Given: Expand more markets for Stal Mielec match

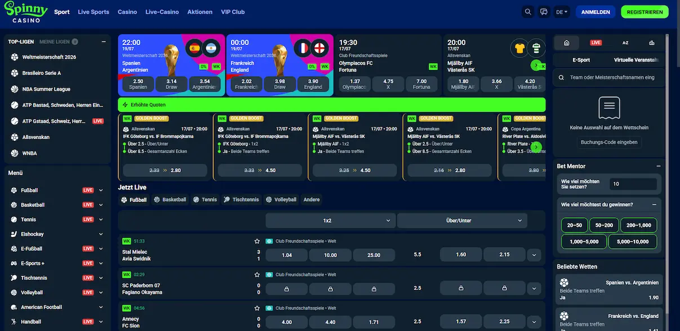Looking at the screenshot, I should [534, 255].
